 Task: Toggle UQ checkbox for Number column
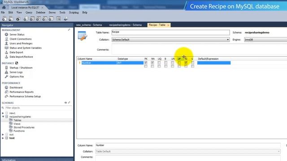point(159,63)
